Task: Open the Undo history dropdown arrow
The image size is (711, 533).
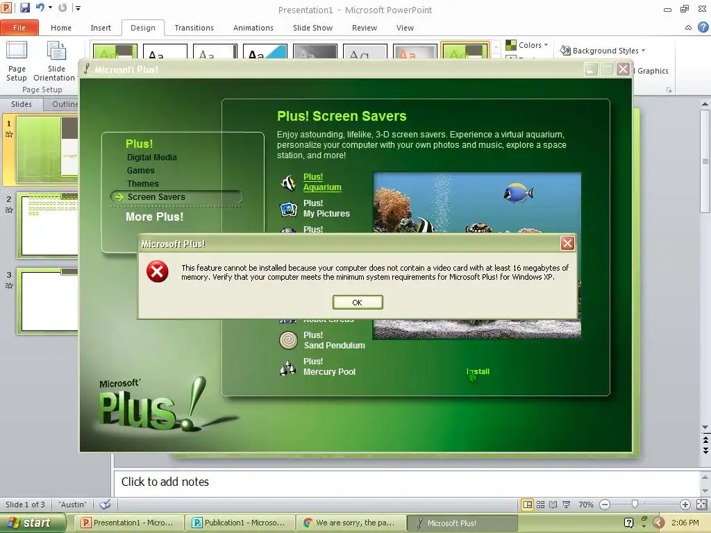Action: click(50, 8)
